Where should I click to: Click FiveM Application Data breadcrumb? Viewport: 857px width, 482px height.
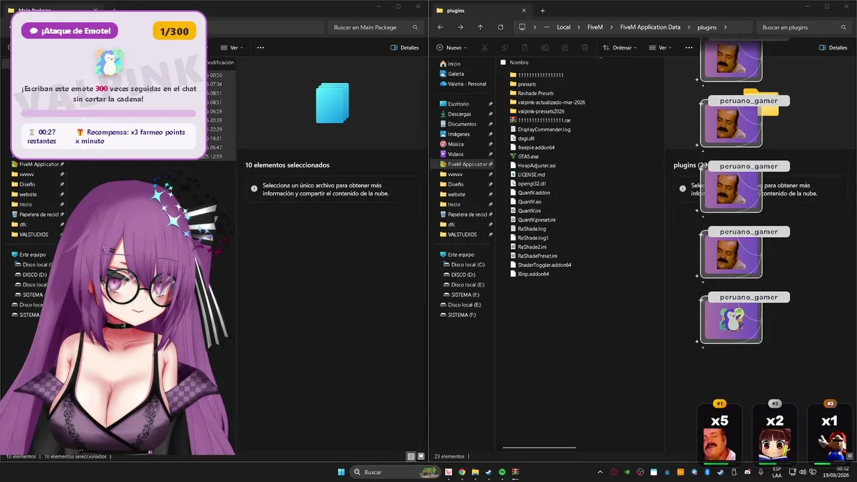coord(650,27)
